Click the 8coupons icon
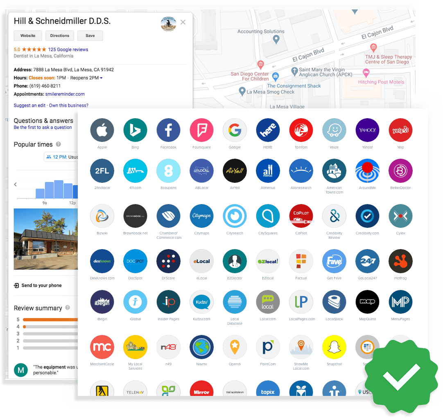The height and width of the screenshot is (418, 443). (x=168, y=171)
